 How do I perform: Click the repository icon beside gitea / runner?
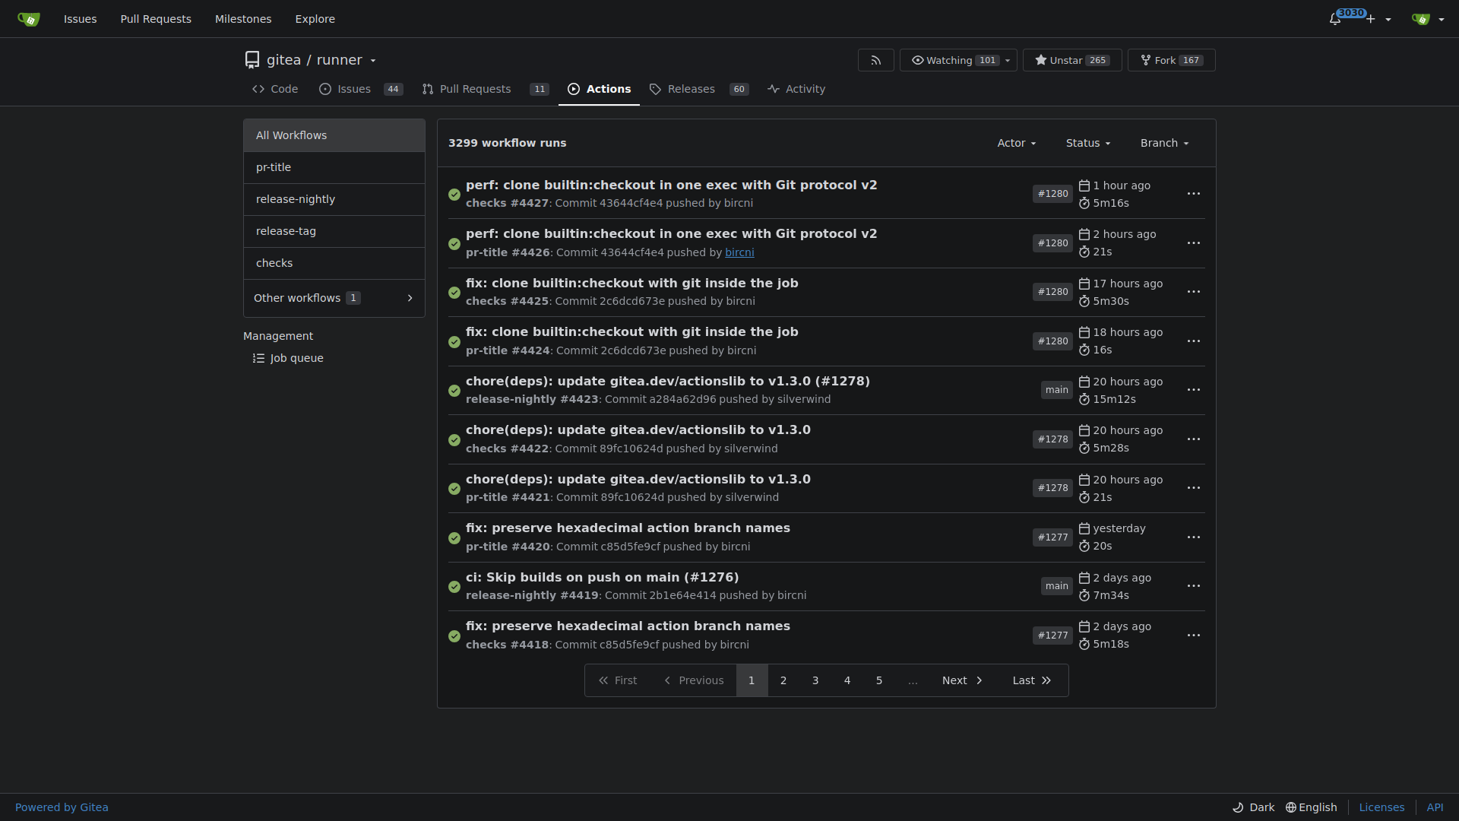[252, 60]
